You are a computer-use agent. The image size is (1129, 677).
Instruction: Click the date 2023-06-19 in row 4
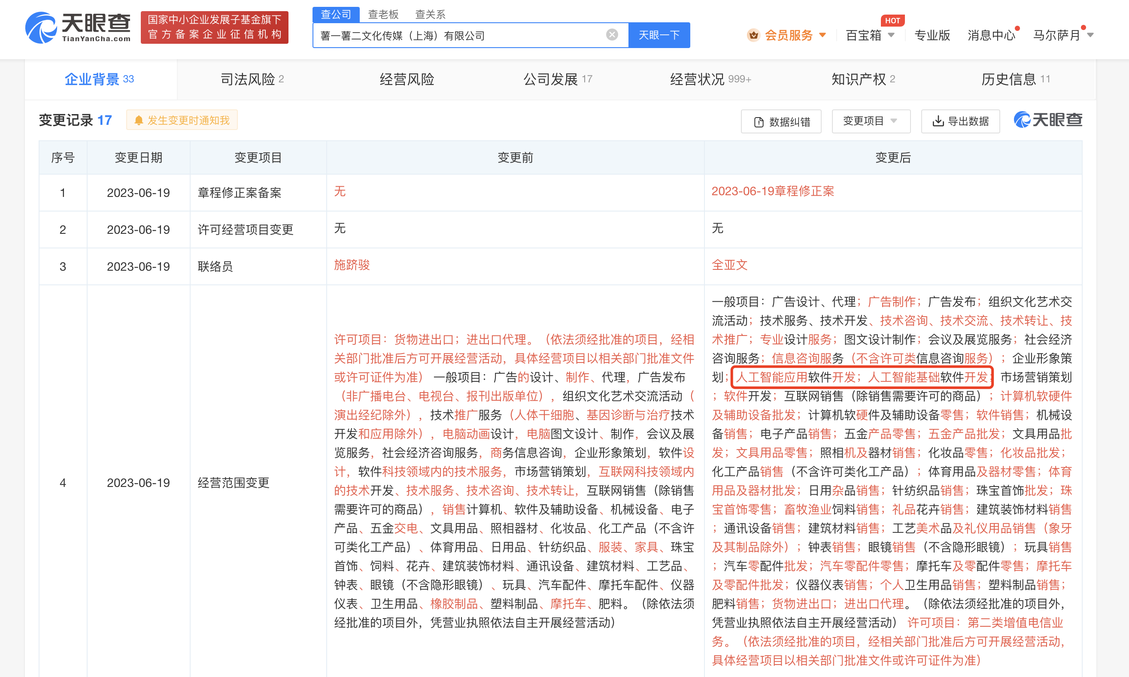pyautogui.click(x=138, y=483)
